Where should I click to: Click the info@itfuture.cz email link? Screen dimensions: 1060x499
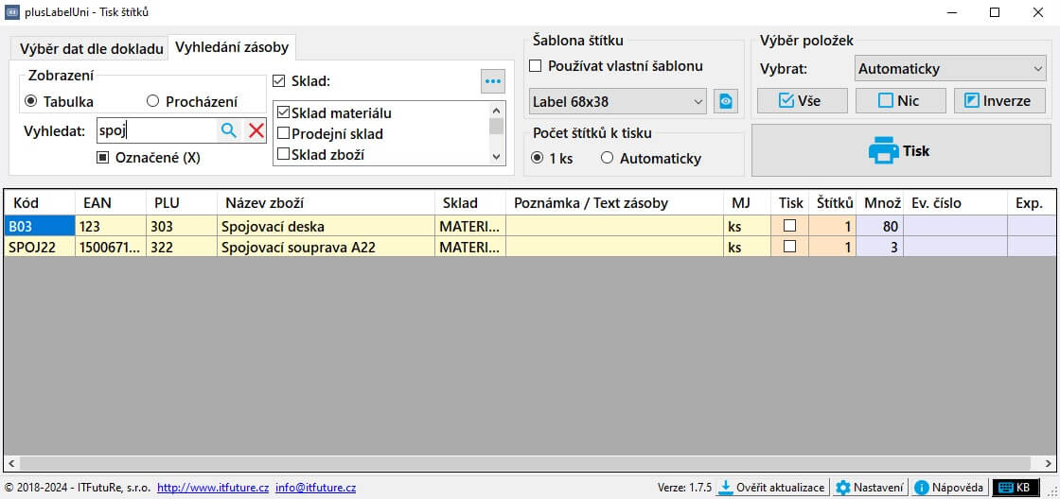316,488
